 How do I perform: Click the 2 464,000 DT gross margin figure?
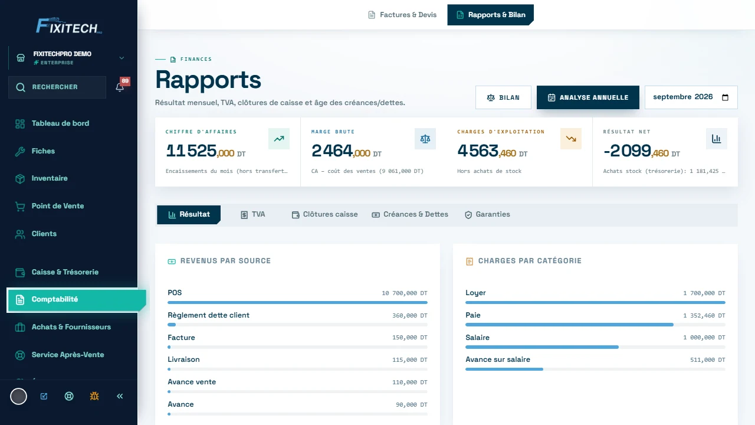[x=346, y=152]
